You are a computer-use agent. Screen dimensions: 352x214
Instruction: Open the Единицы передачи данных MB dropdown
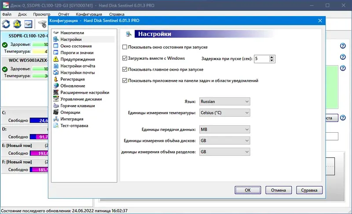click(x=225, y=129)
